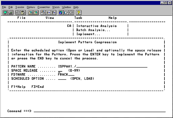Open the Connection menu

[x=44, y=7]
